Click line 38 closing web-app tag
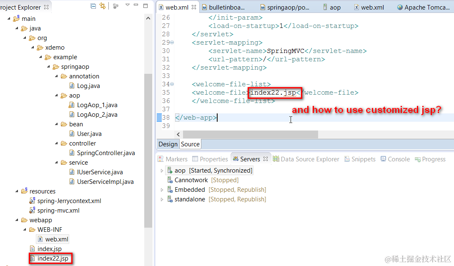Viewport: 454px width, 266px height. (196, 118)
